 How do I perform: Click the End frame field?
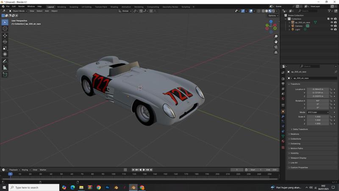272,170
